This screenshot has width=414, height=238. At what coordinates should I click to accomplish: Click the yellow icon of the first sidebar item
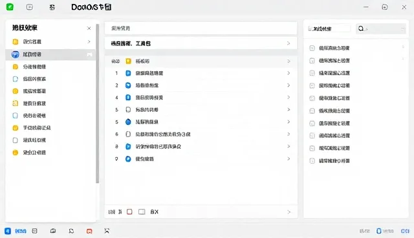16,41
